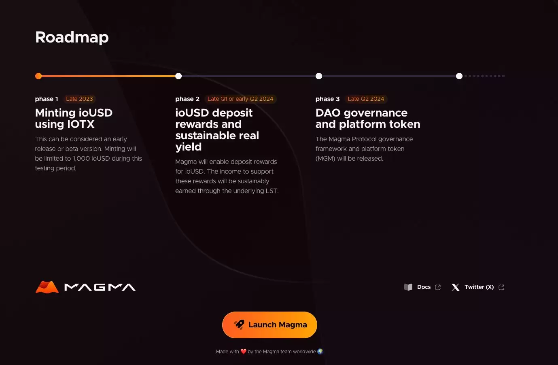Click the final dot before the dashed line
558x365 pixels.
click(x=459, y=76)
